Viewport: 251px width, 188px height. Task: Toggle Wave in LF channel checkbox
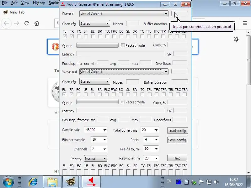click(x=86, y=36)
